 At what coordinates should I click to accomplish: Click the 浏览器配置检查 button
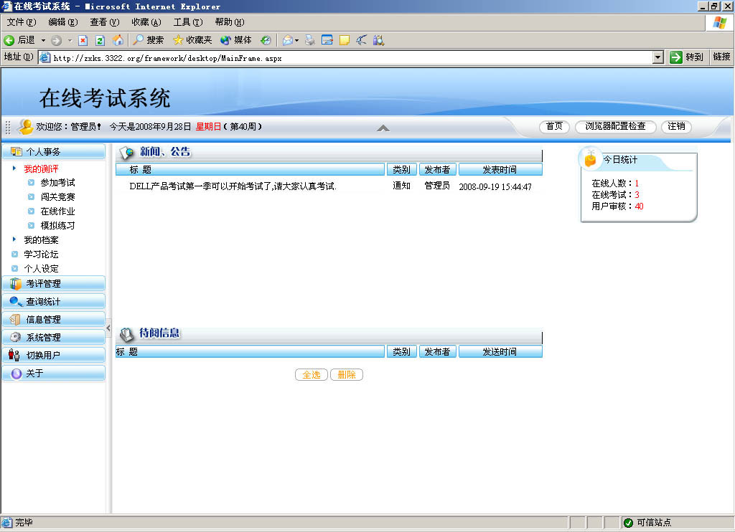(615, 126)
